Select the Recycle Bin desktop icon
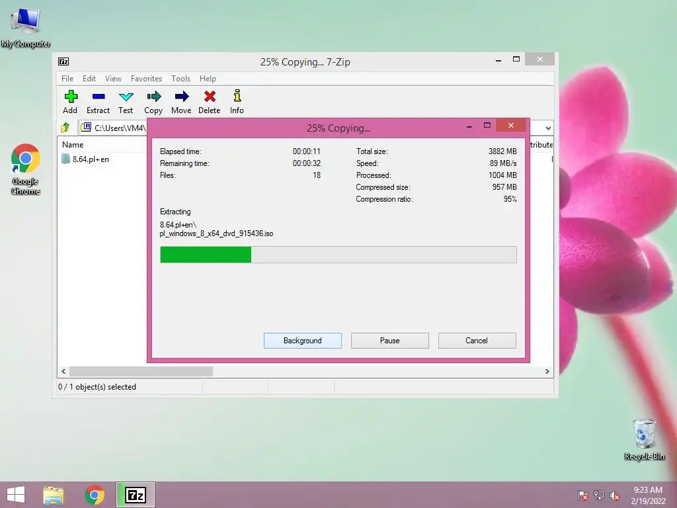Screen dimensions: 677x508 [644, 439]
